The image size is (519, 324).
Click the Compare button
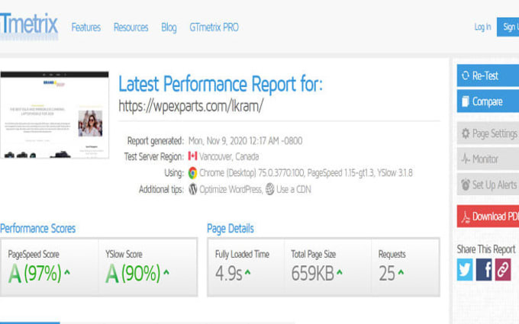point(488,101)
